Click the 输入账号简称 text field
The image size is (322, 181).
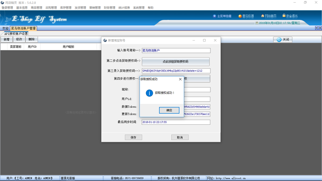click(176, 51)
